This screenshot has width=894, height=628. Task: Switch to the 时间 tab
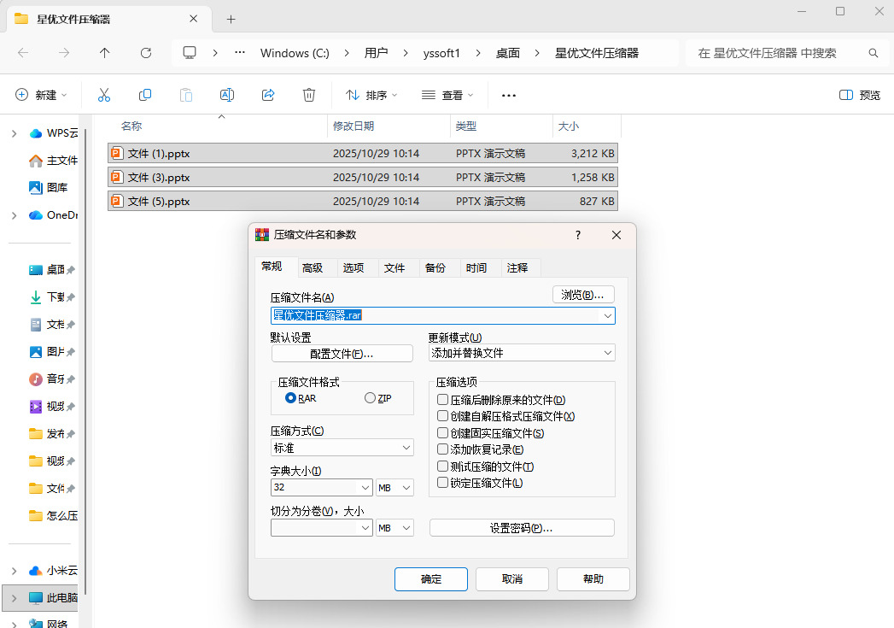point(476,267)
